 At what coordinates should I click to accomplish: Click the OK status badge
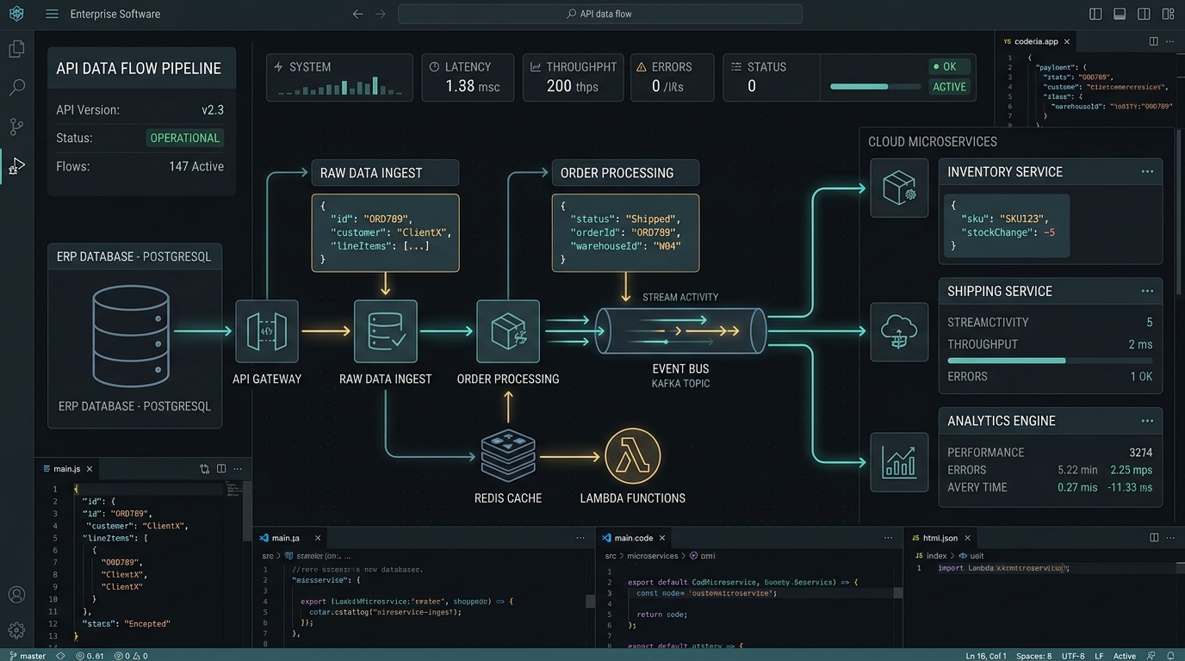coord(949,66)
